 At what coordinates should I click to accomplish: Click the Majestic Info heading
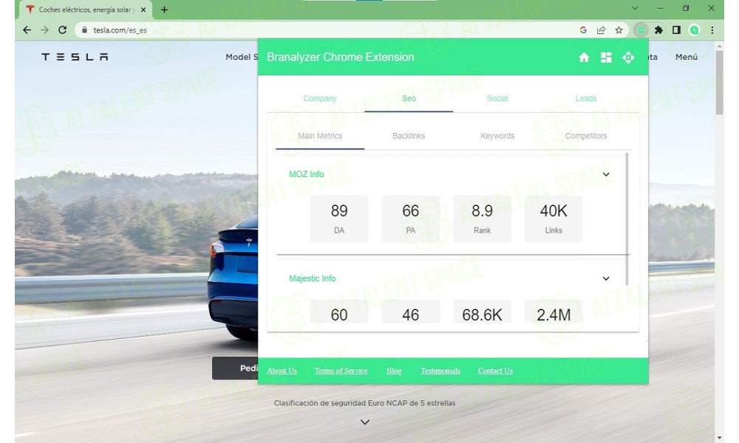(313, 278)
